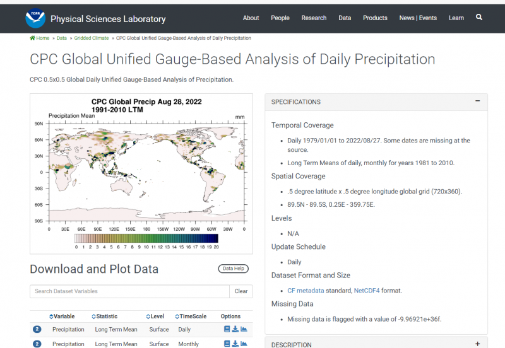Open the CF metadata link

point(306,291)
